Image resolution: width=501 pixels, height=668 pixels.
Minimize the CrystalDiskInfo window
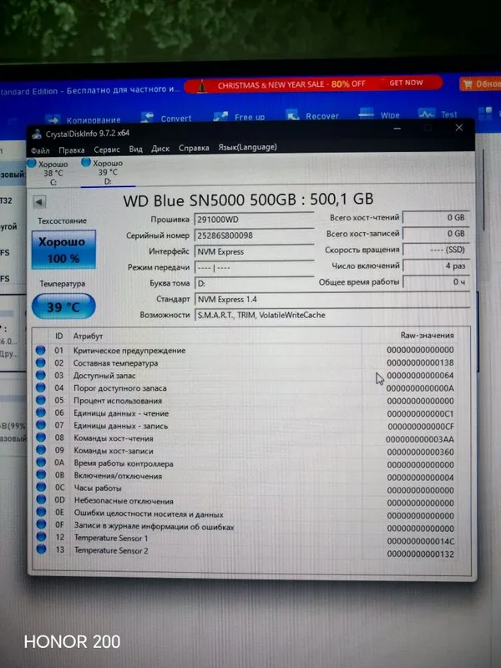[397, 129]
